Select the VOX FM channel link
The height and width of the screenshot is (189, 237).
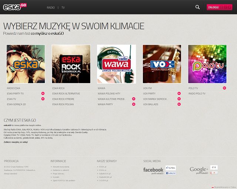coord(147,88)
